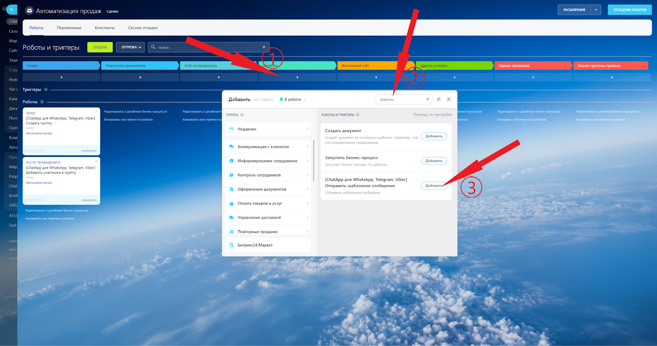Screen dimensions: 657x346
Task: Click the plus icon under 'Финальный счёт' stage
Action: [376, 77]
